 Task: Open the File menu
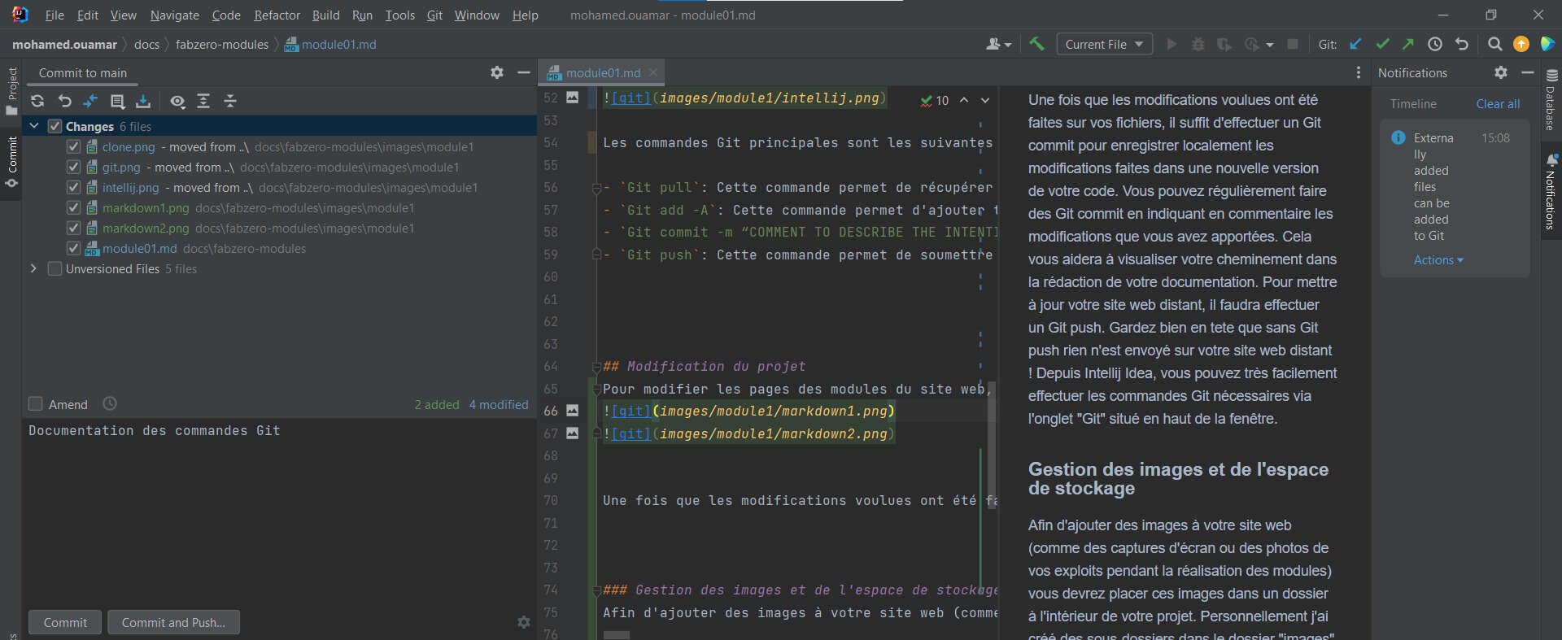coord(55,15)
